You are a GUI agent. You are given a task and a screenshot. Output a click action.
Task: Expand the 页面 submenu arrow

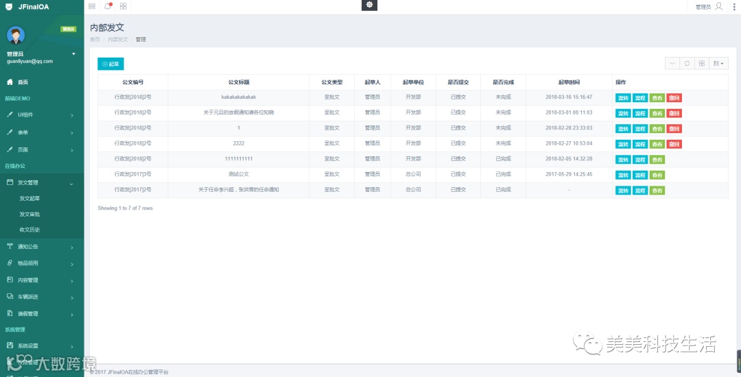click(x=72, y=150)
